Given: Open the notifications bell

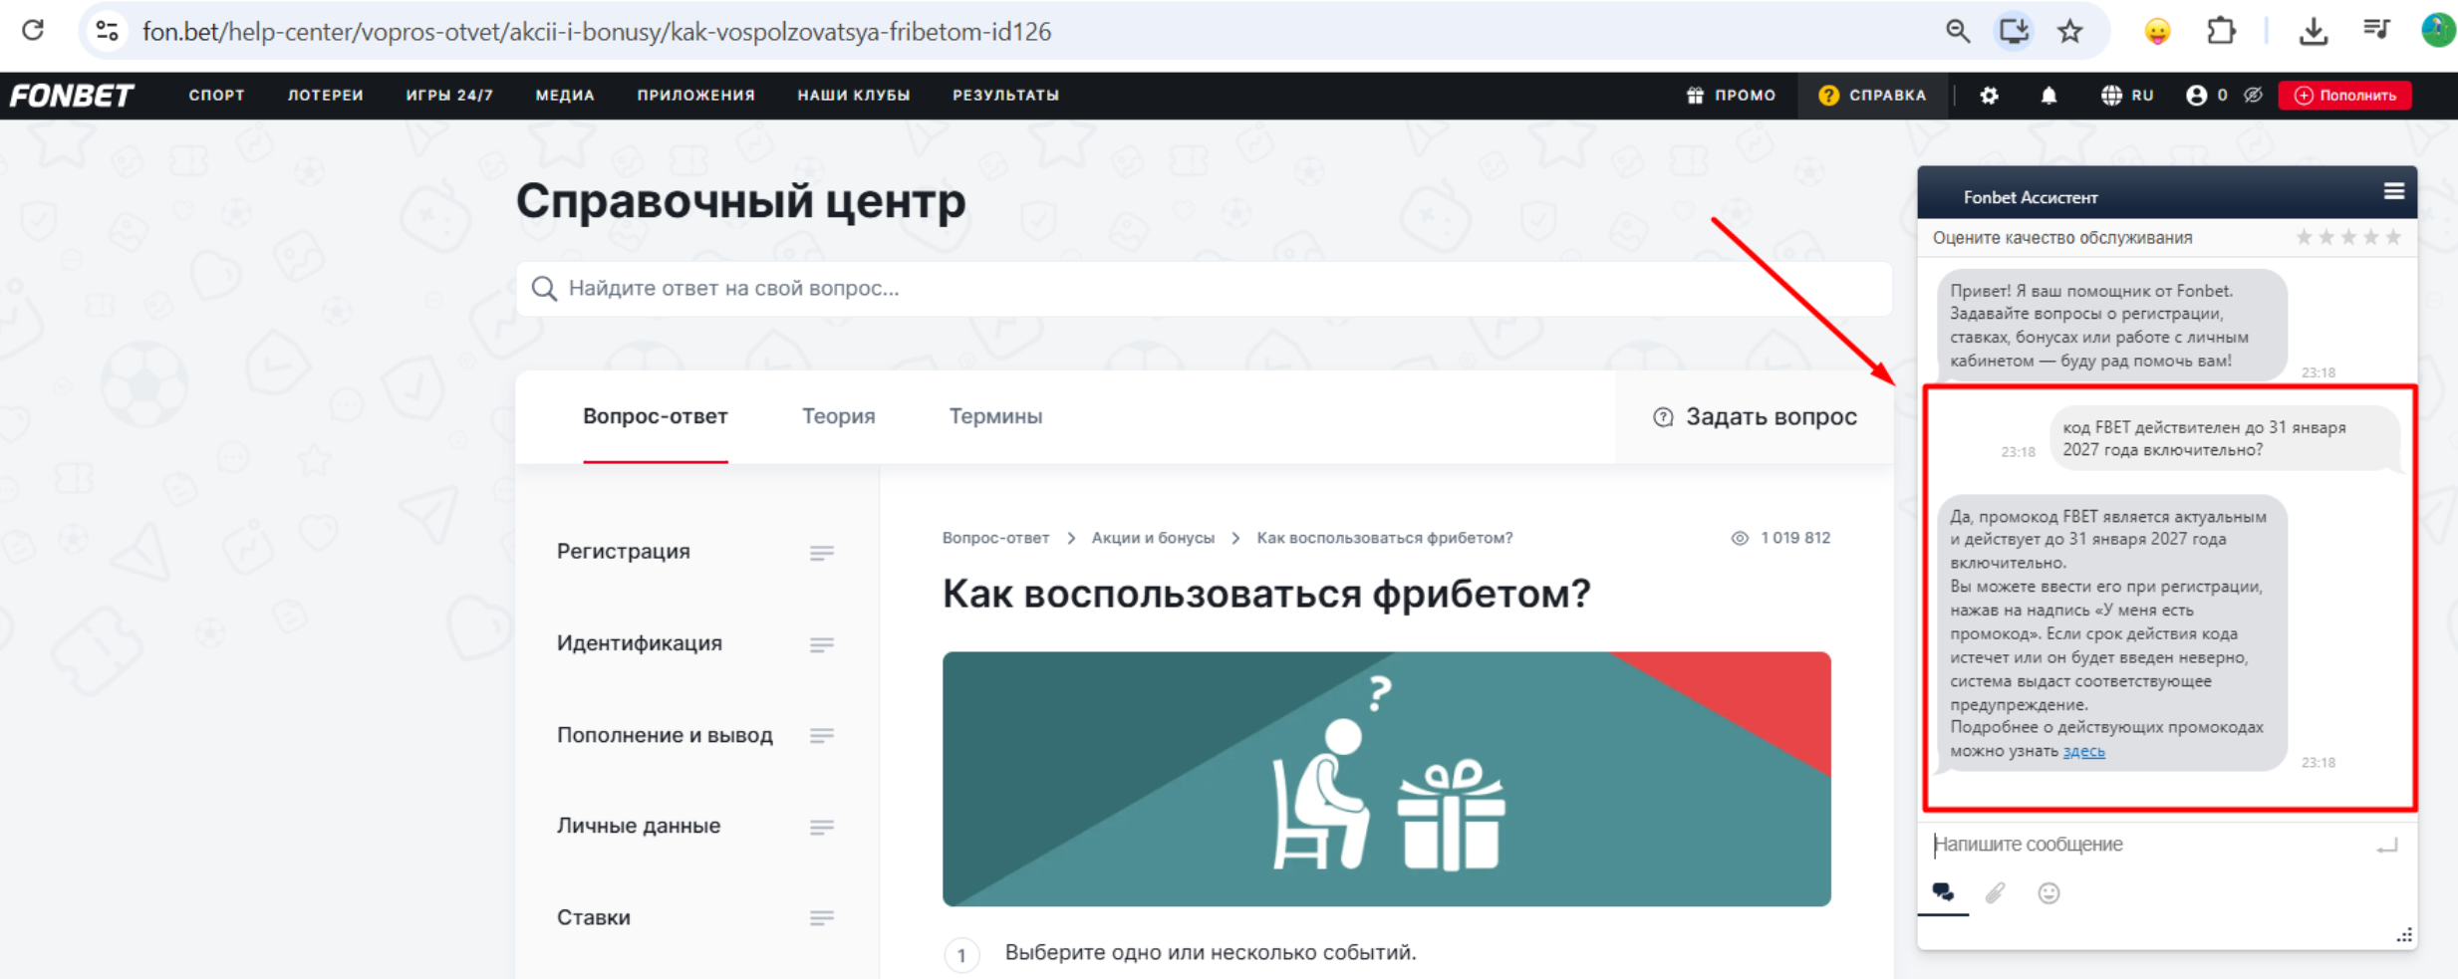Looking at the screenshot, I should click(2048, 96).
